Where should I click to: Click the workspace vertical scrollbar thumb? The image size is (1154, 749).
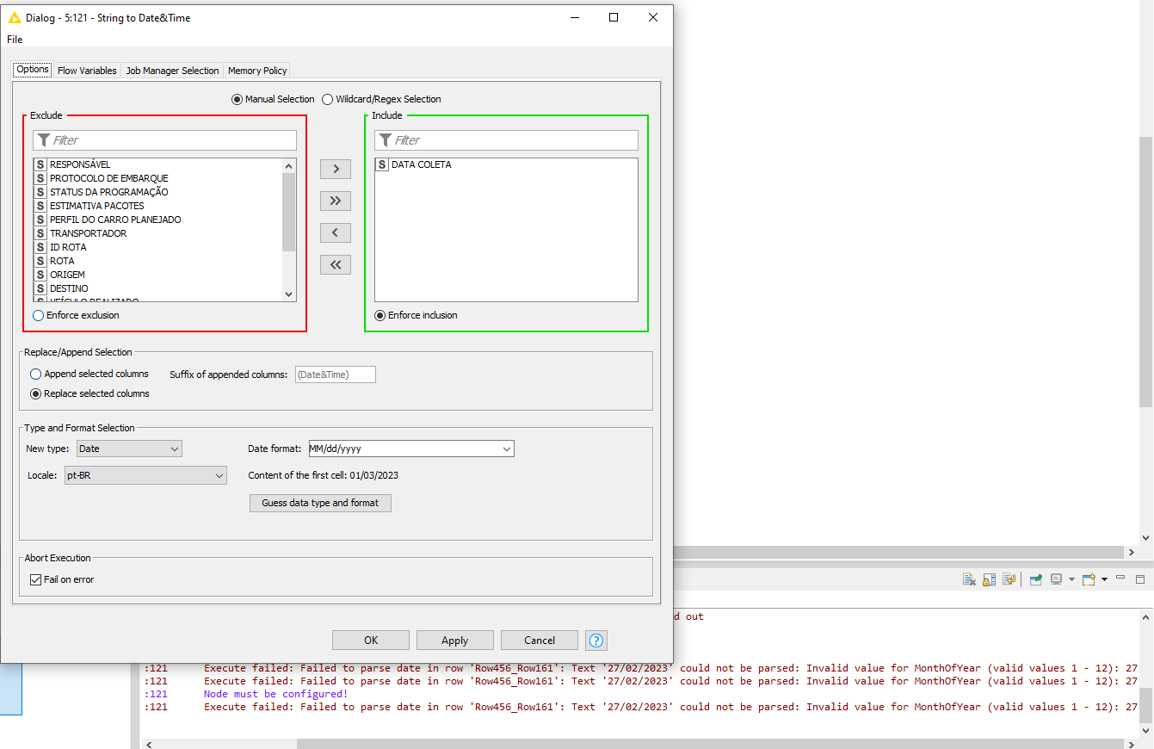point(1145,271)
